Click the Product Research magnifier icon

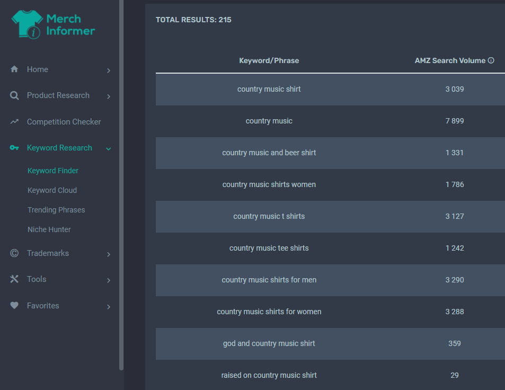[x=14, y=95]
